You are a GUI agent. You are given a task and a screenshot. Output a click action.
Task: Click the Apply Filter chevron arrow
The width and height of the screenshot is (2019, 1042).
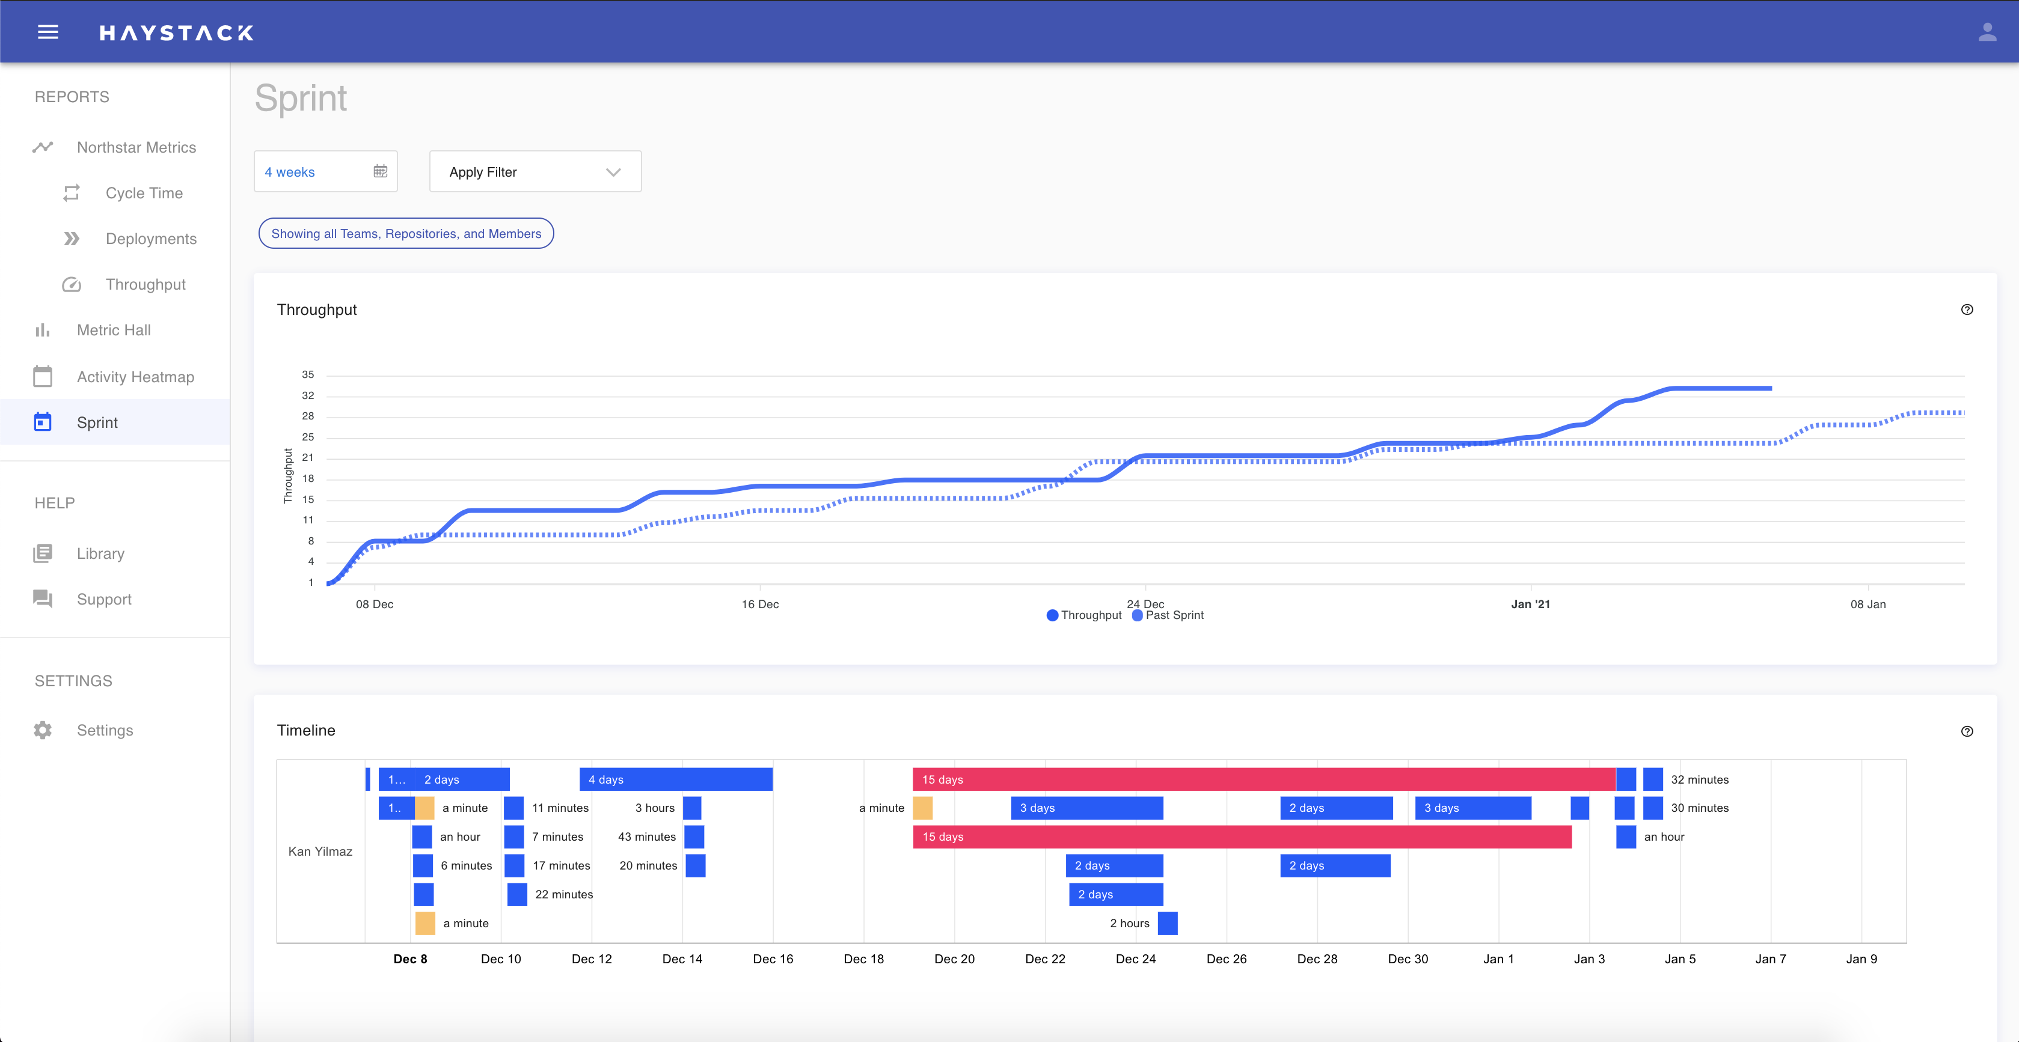pos(613,172)
